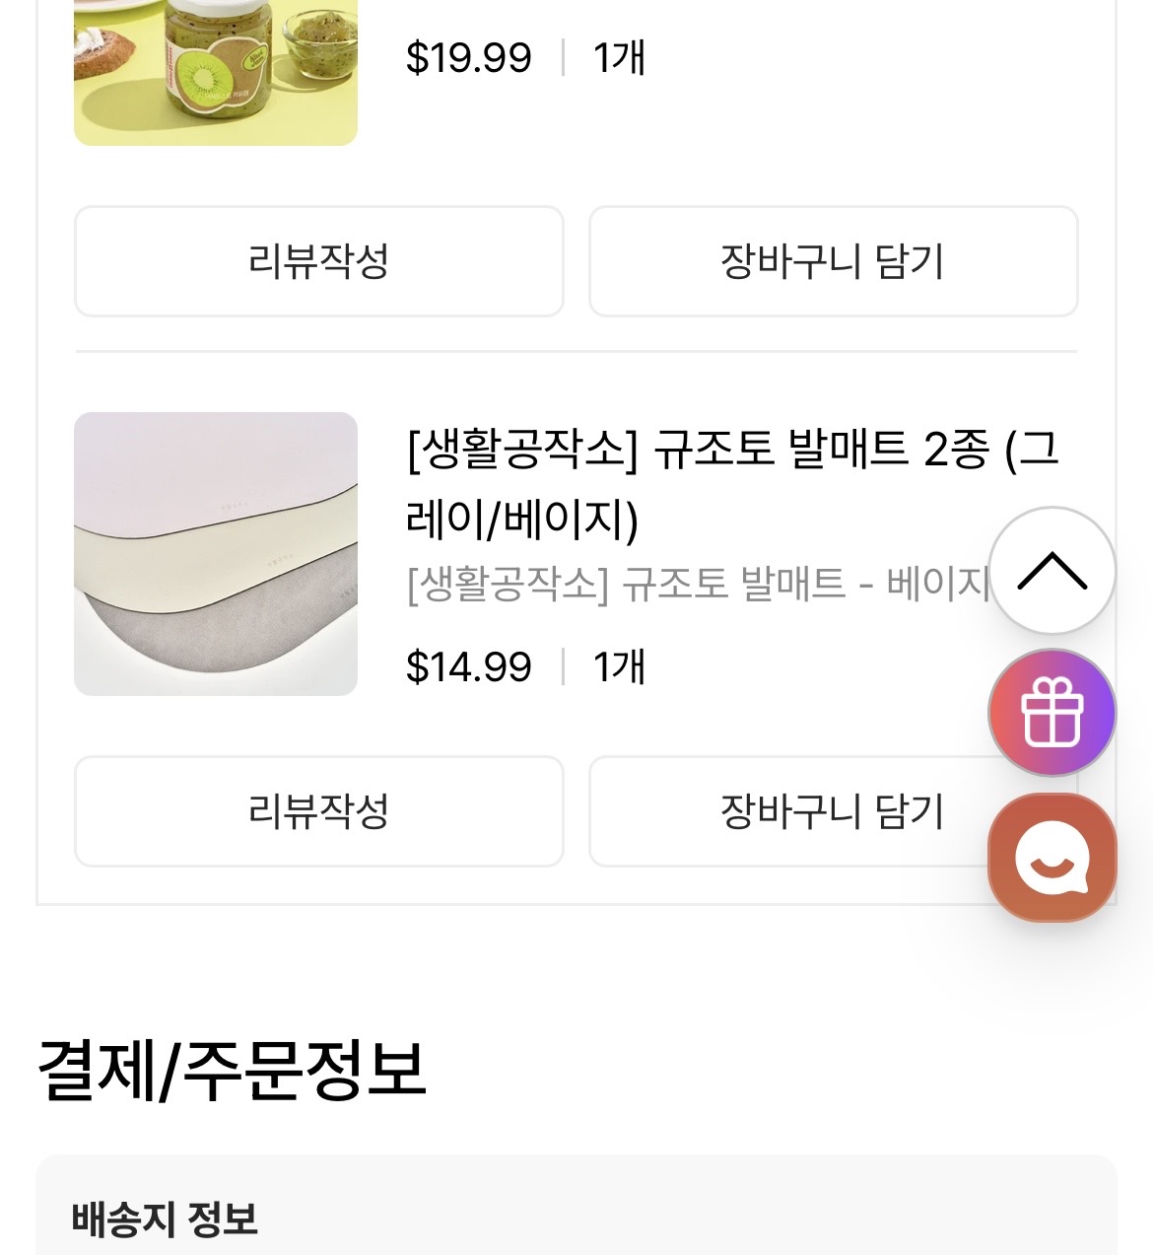
Task: Open the chat support bubble icon
Action: click(1051, 858)
